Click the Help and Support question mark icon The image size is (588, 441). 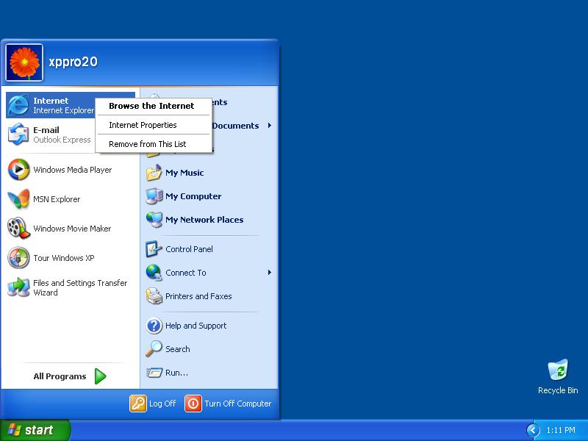click(x=154, y=326)
